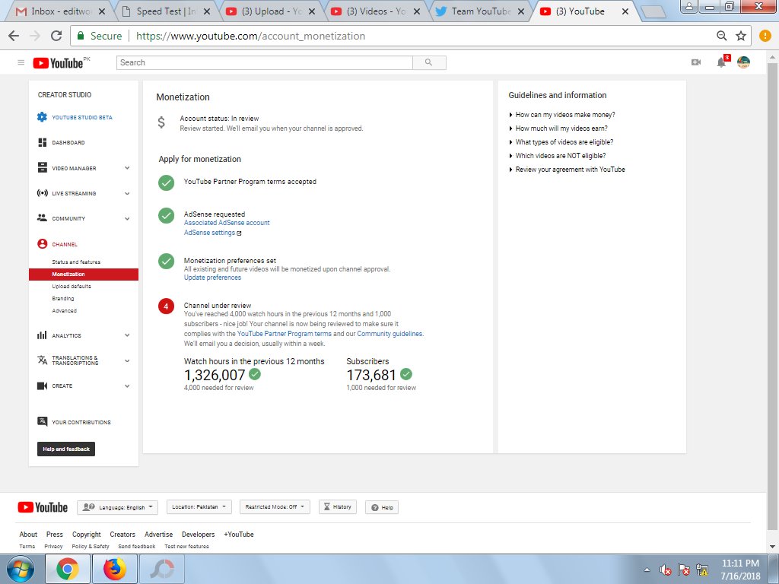Switch to the Team YouTube Twitter tab
Viewport: 779px width, 584px height.
pyautogui.click(x=481, y=11)
